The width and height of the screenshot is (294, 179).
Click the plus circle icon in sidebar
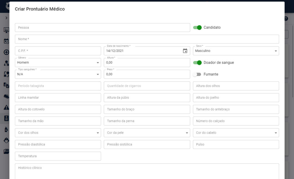(6, 52)
